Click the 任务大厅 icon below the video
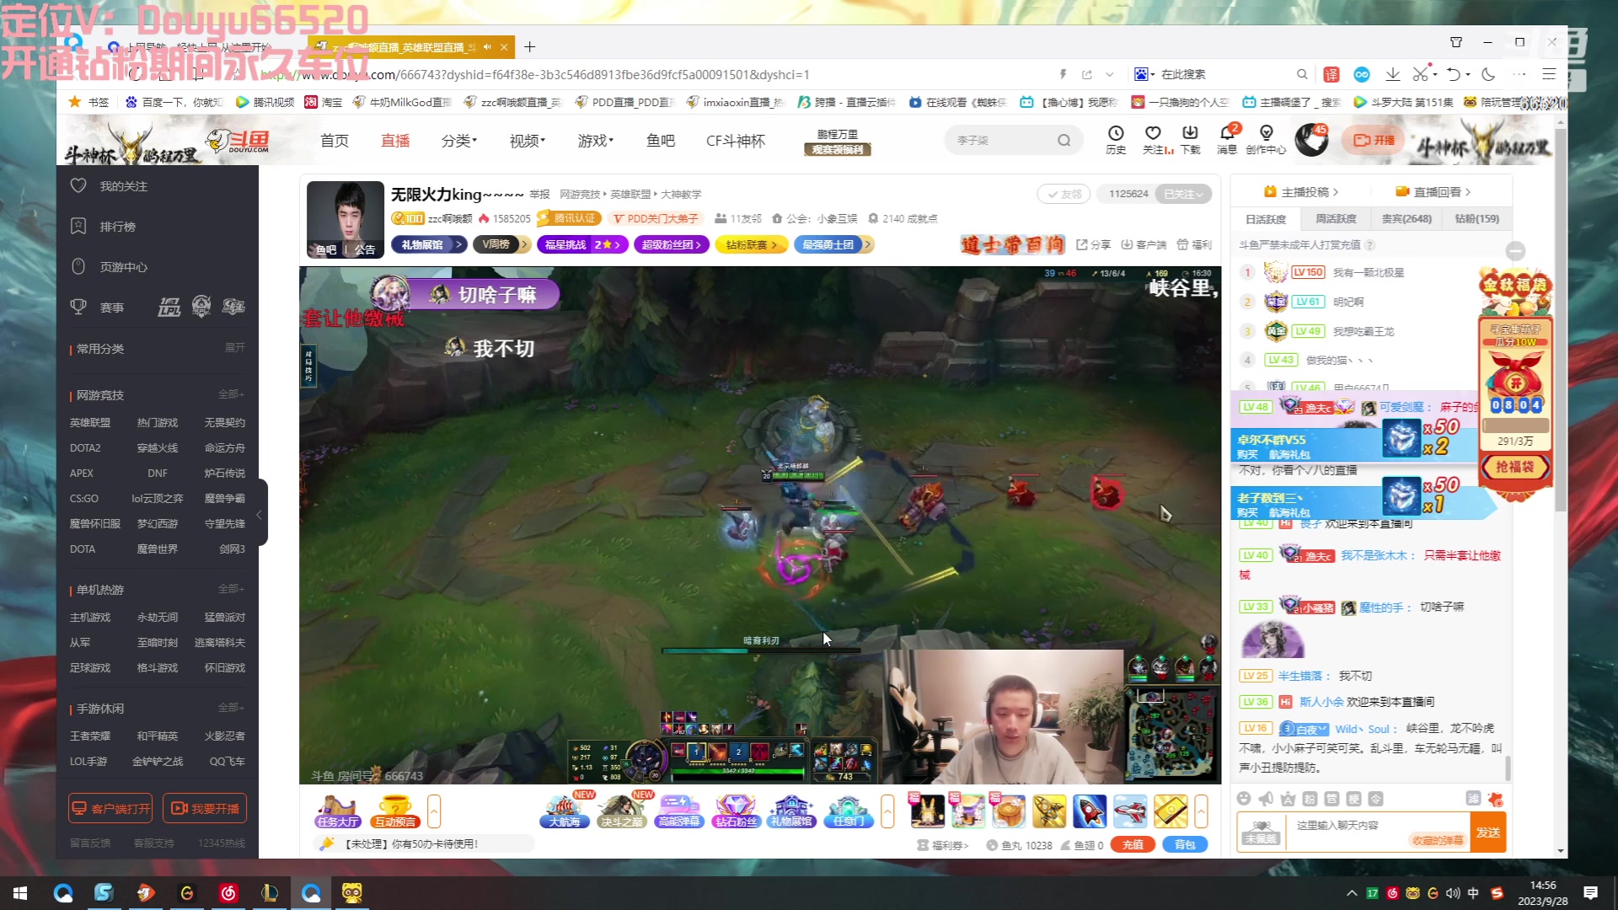Image resolution: width=1618 pixels, height=910 pixels. [x=338, y=811]
